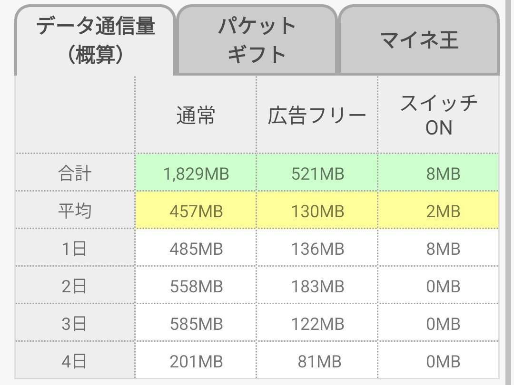Click the 平均 row label
The height and width of the screenshot is (385, 514).
[x=75, y=210]
